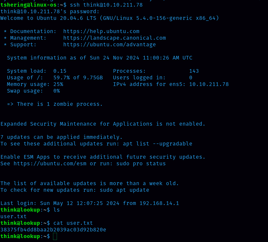
Task: Click the Memory usage 25% value
Action: pyautogui.click(x=58, y=84)
